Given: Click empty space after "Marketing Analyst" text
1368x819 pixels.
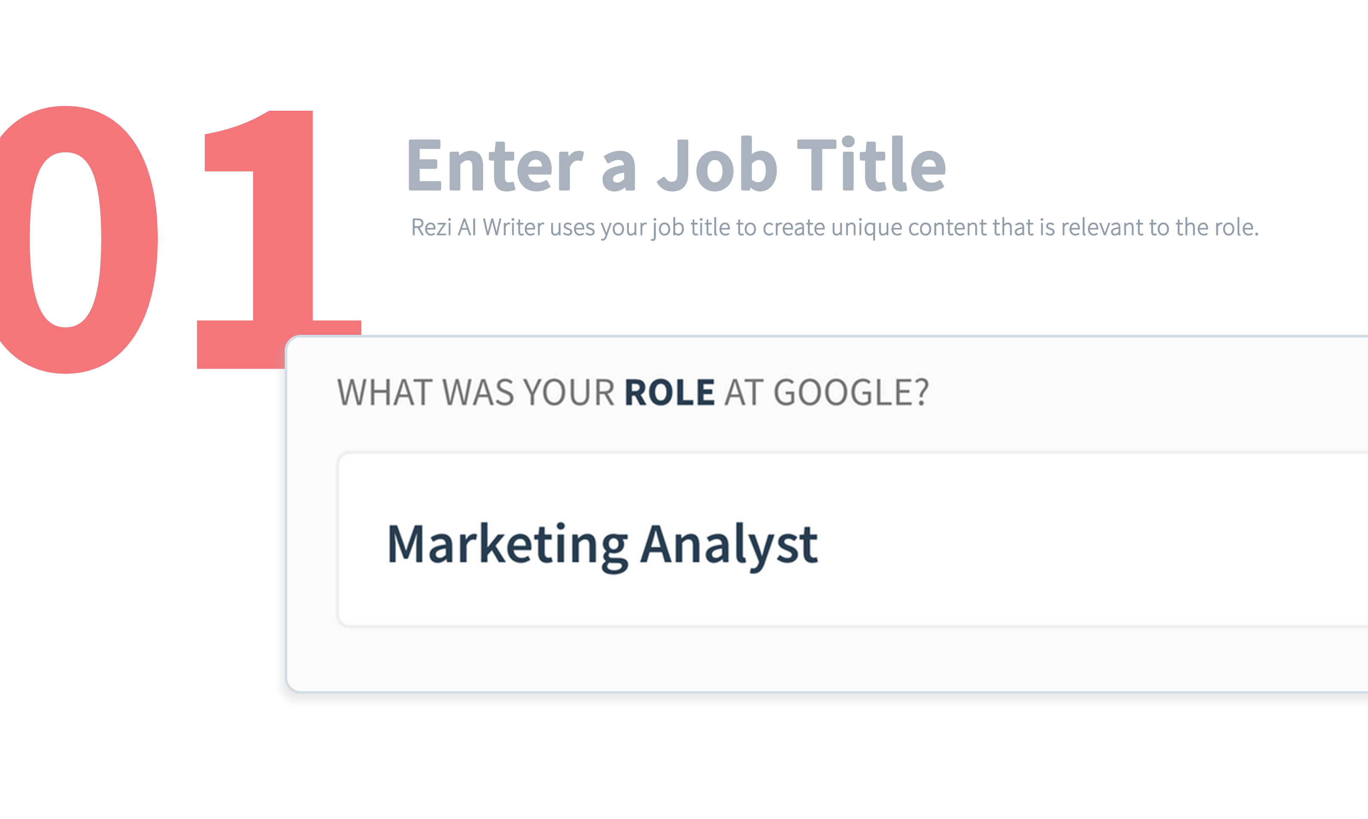Looking at the screenshot, I should [1092, 545].
